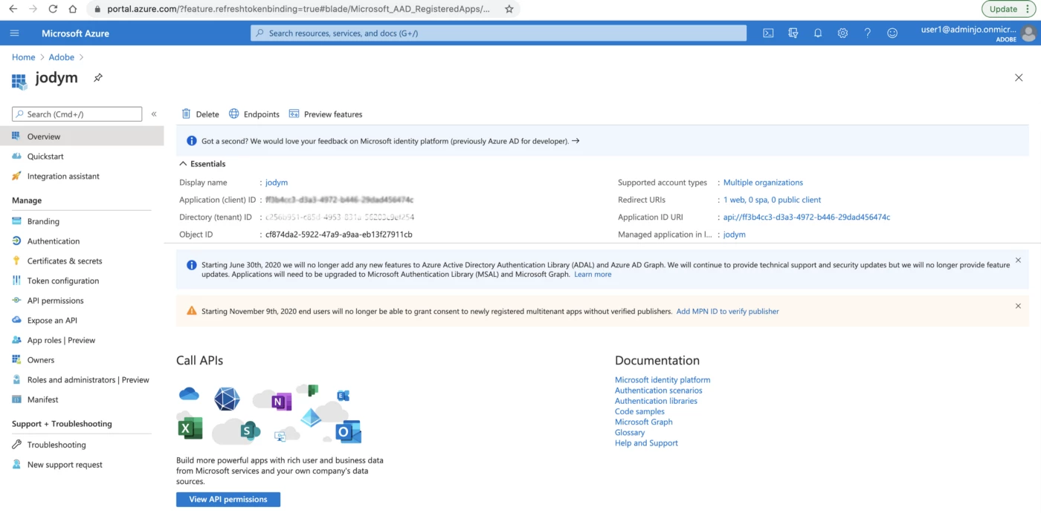Image resolution: width=1041 pixels, height=513 pixels.
Task: Click the Outlook icon in Call APIs
Action: (x=348, y=431)
